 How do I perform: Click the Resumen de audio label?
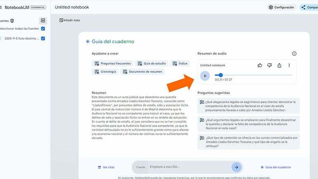212,54
